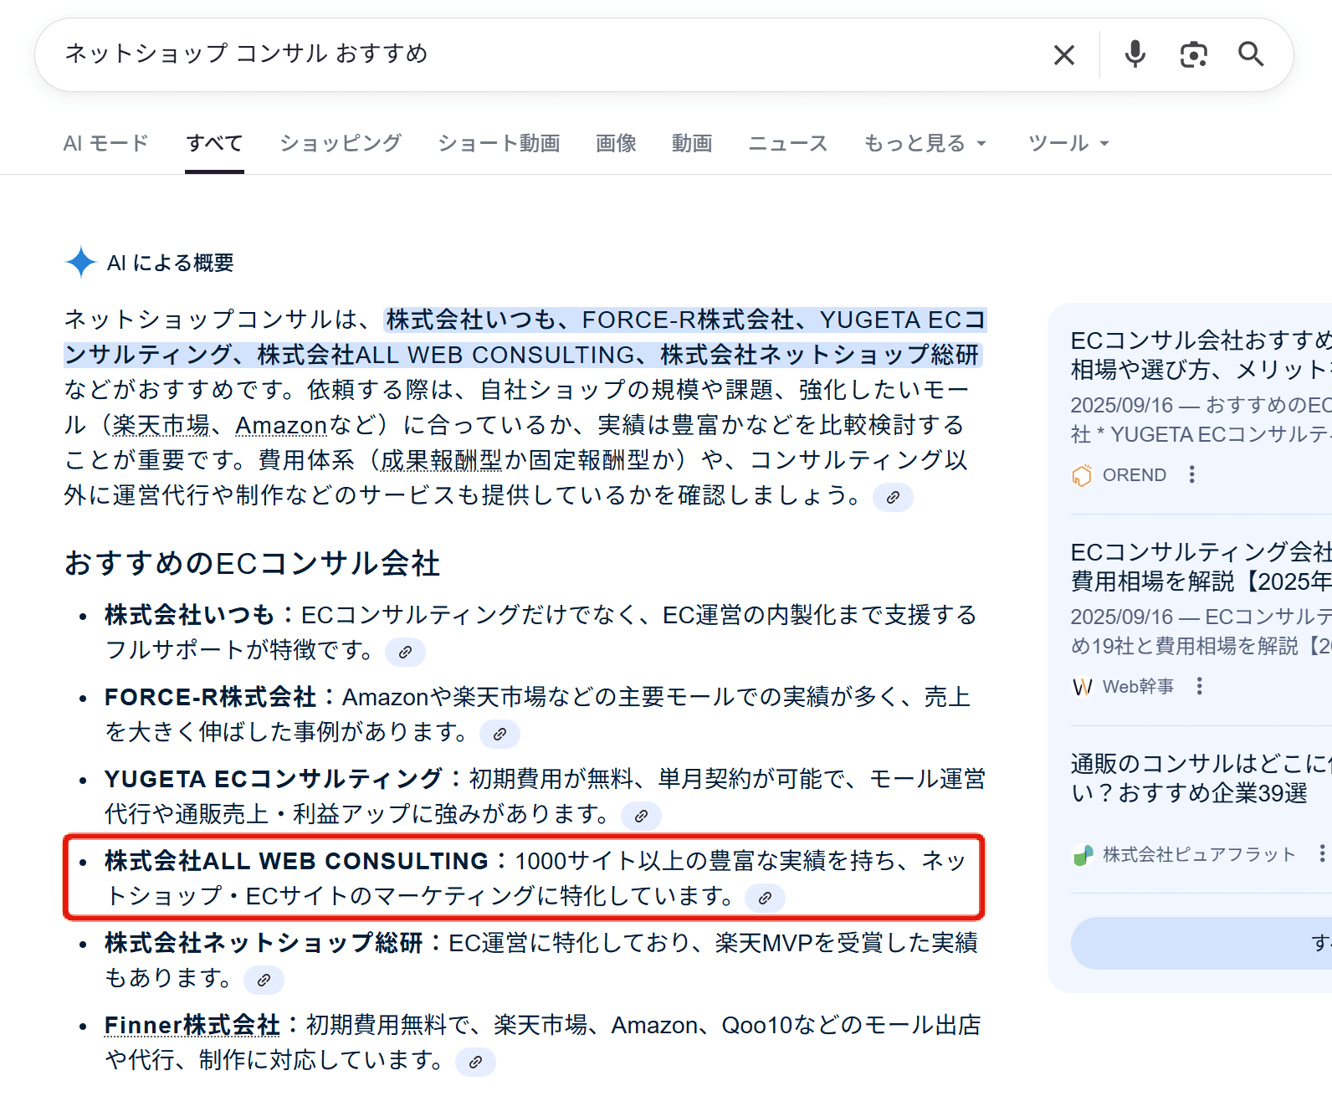
Task: Open three-dot menu next to Web幹事 source
Action: [1200, 687]
